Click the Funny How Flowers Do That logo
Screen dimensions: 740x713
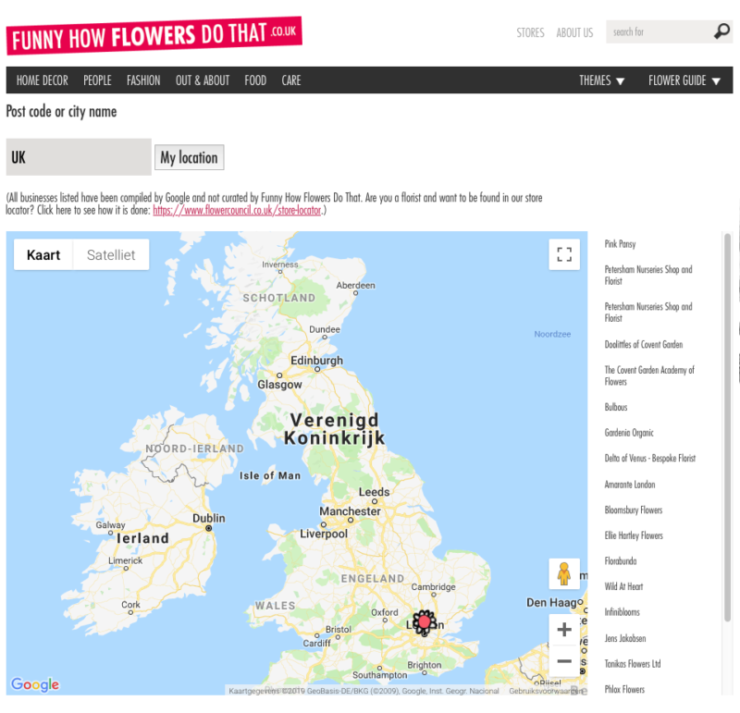coord(154,36)
